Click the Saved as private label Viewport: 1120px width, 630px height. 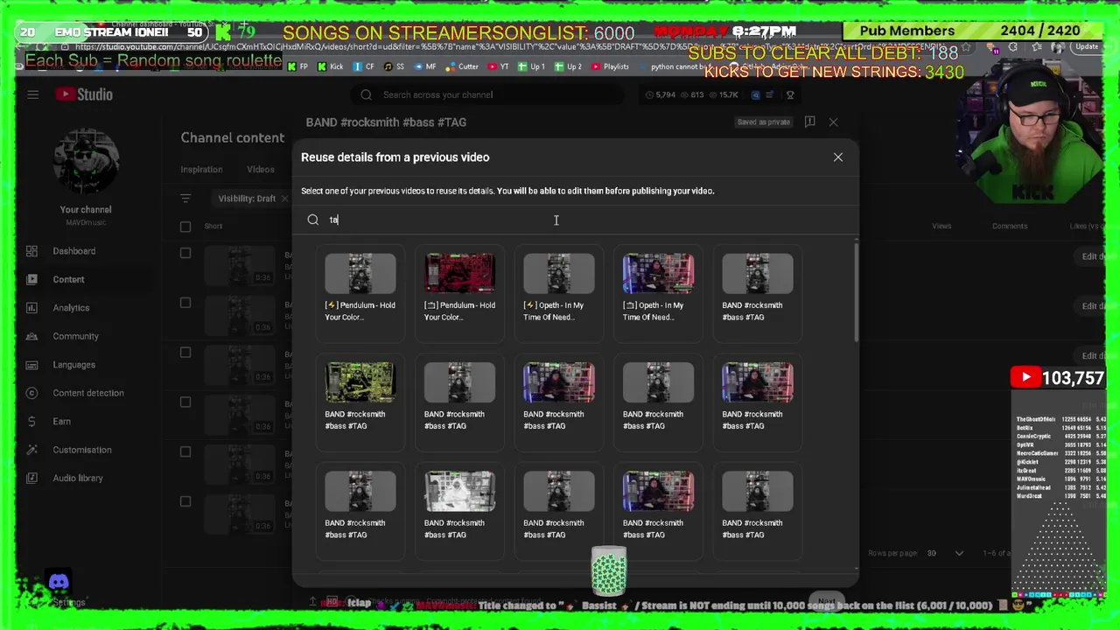pos(763,122)
